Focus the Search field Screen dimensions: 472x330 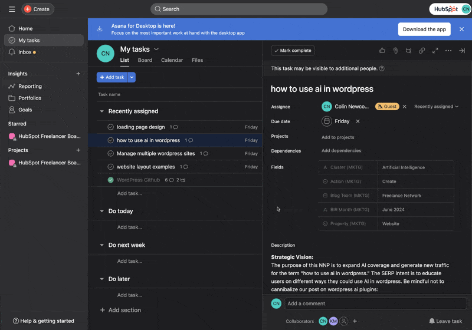[239, 9]
